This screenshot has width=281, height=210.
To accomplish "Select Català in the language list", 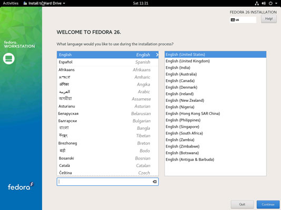I will [x=108, y=165].
